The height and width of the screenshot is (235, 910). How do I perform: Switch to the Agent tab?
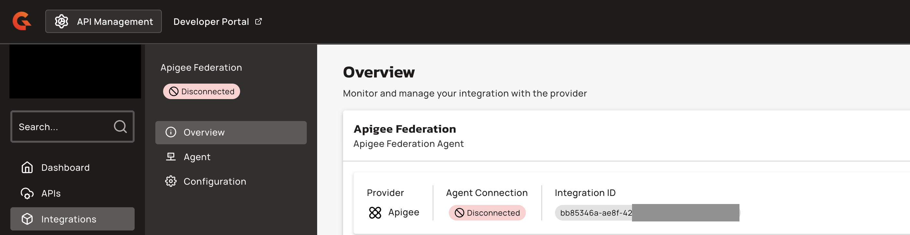click(197, 157)
